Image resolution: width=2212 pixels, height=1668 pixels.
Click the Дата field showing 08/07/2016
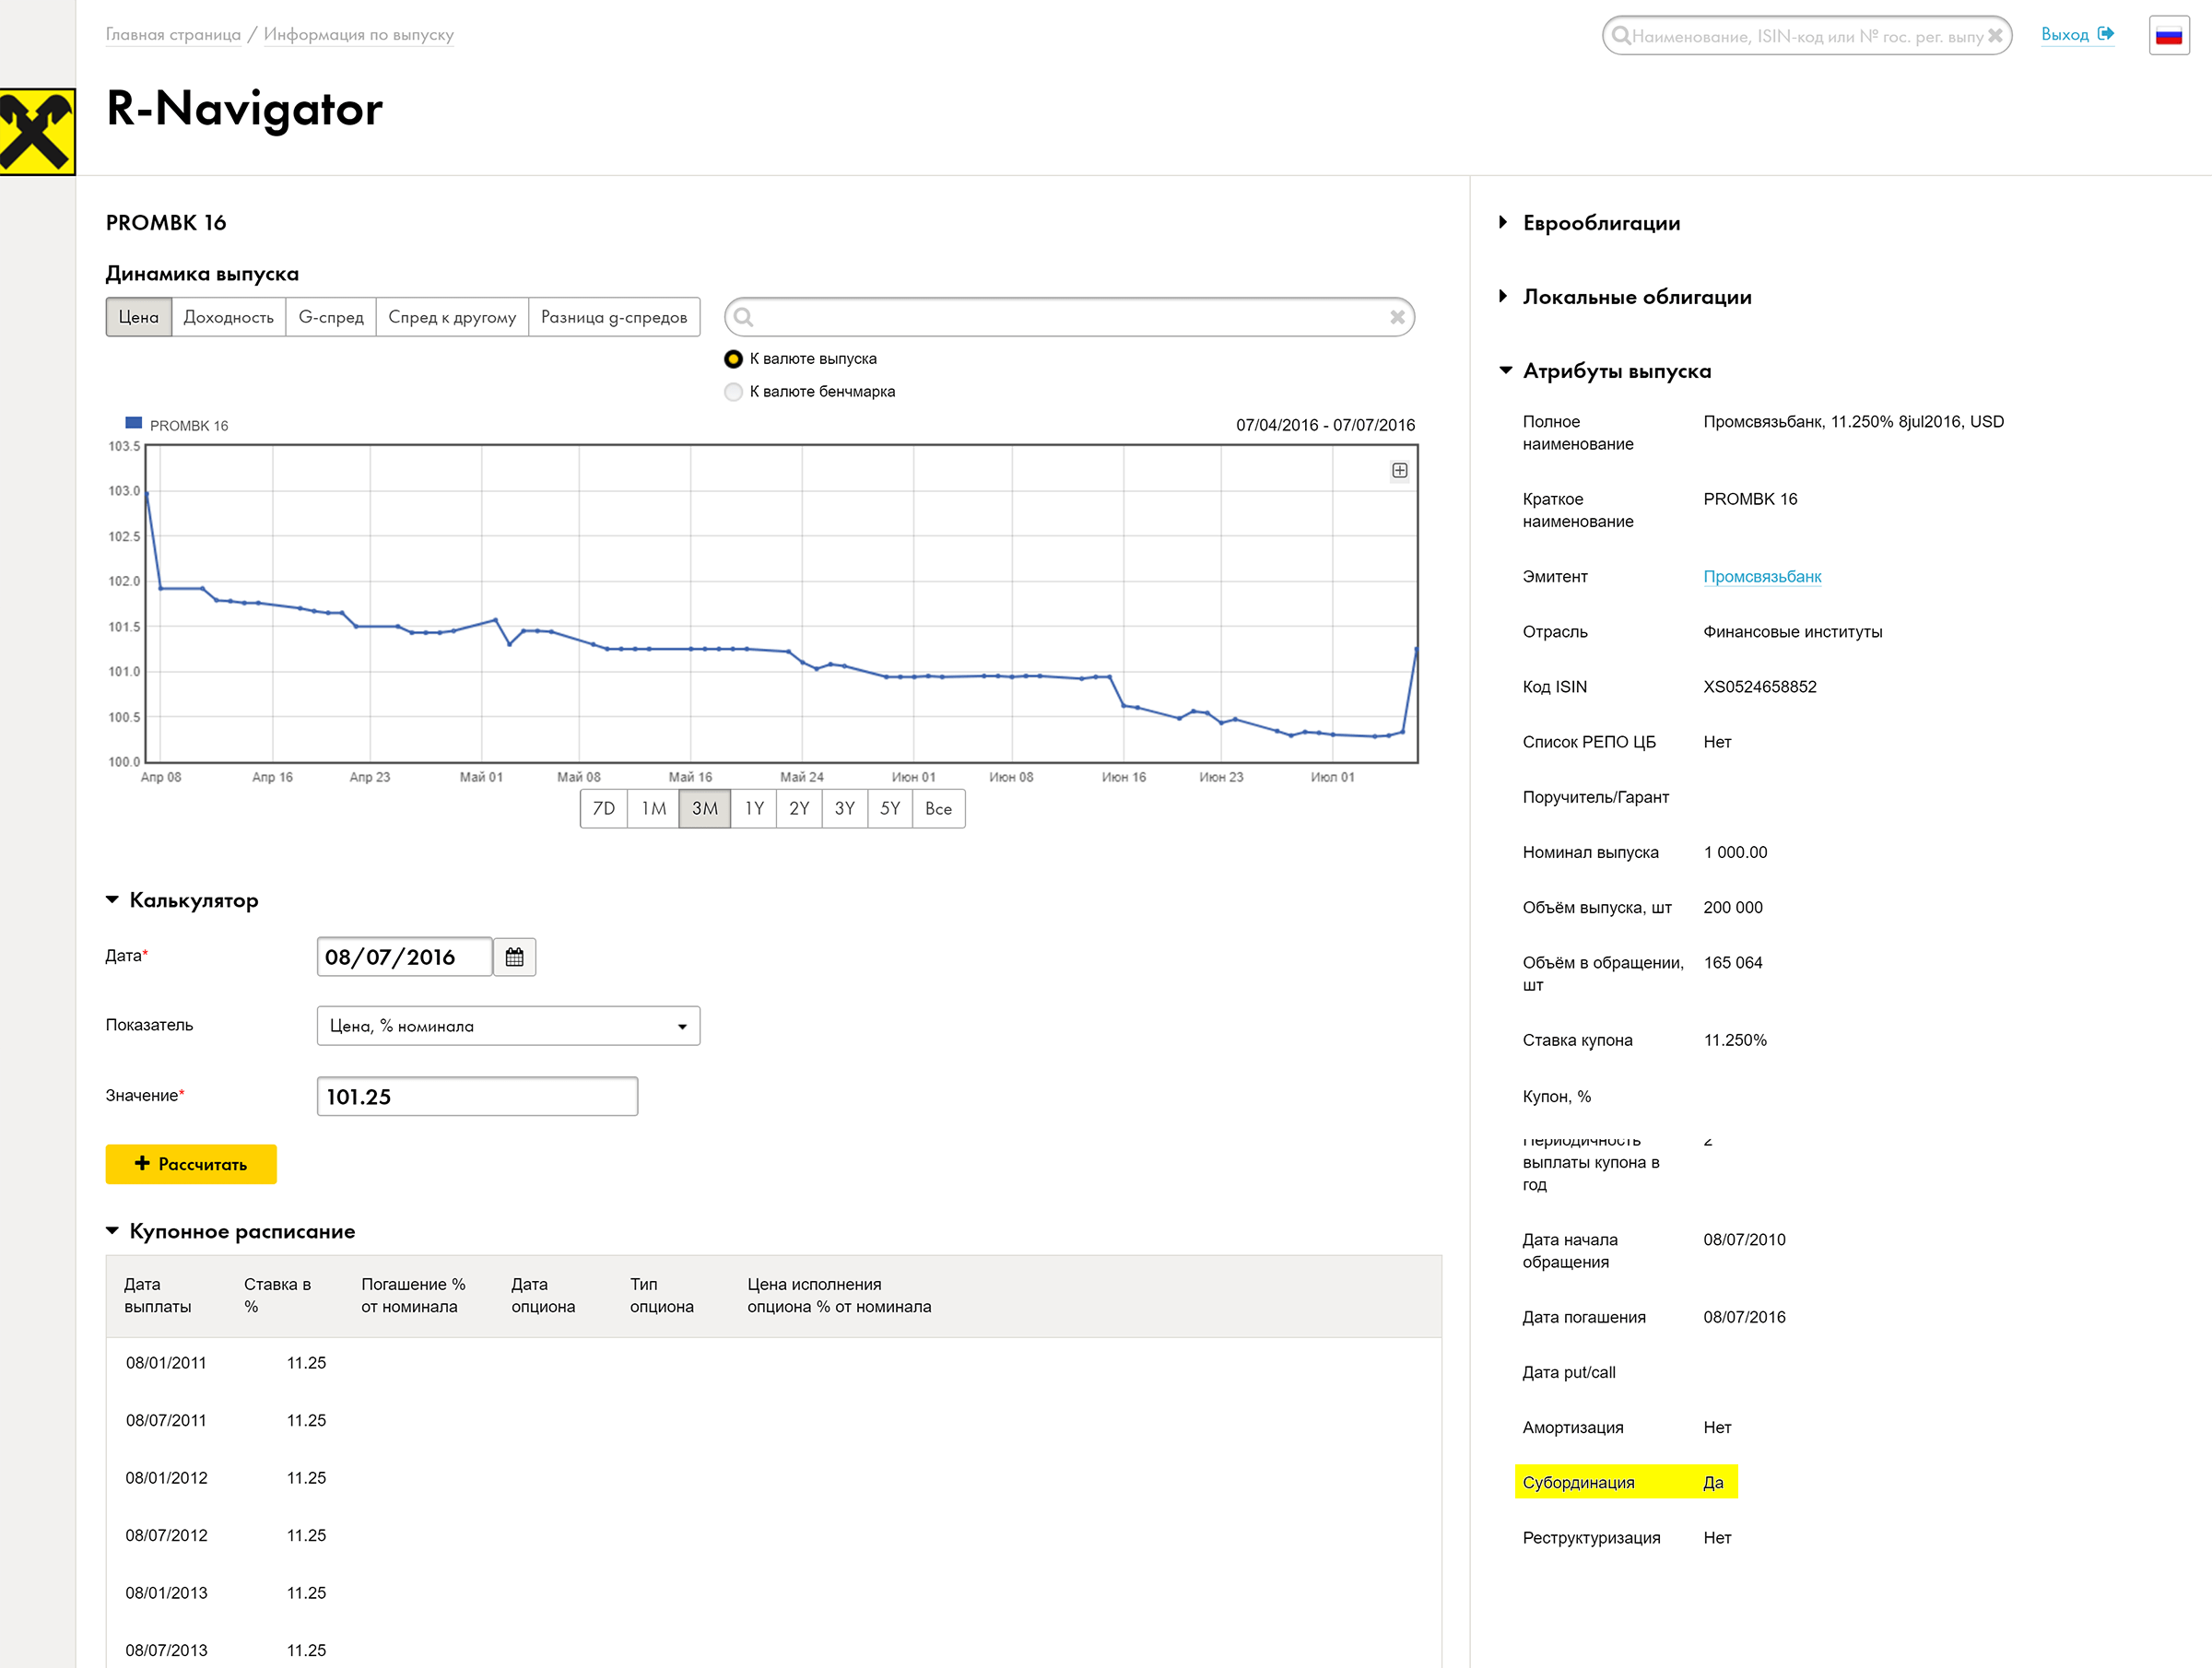coord(405,957)
